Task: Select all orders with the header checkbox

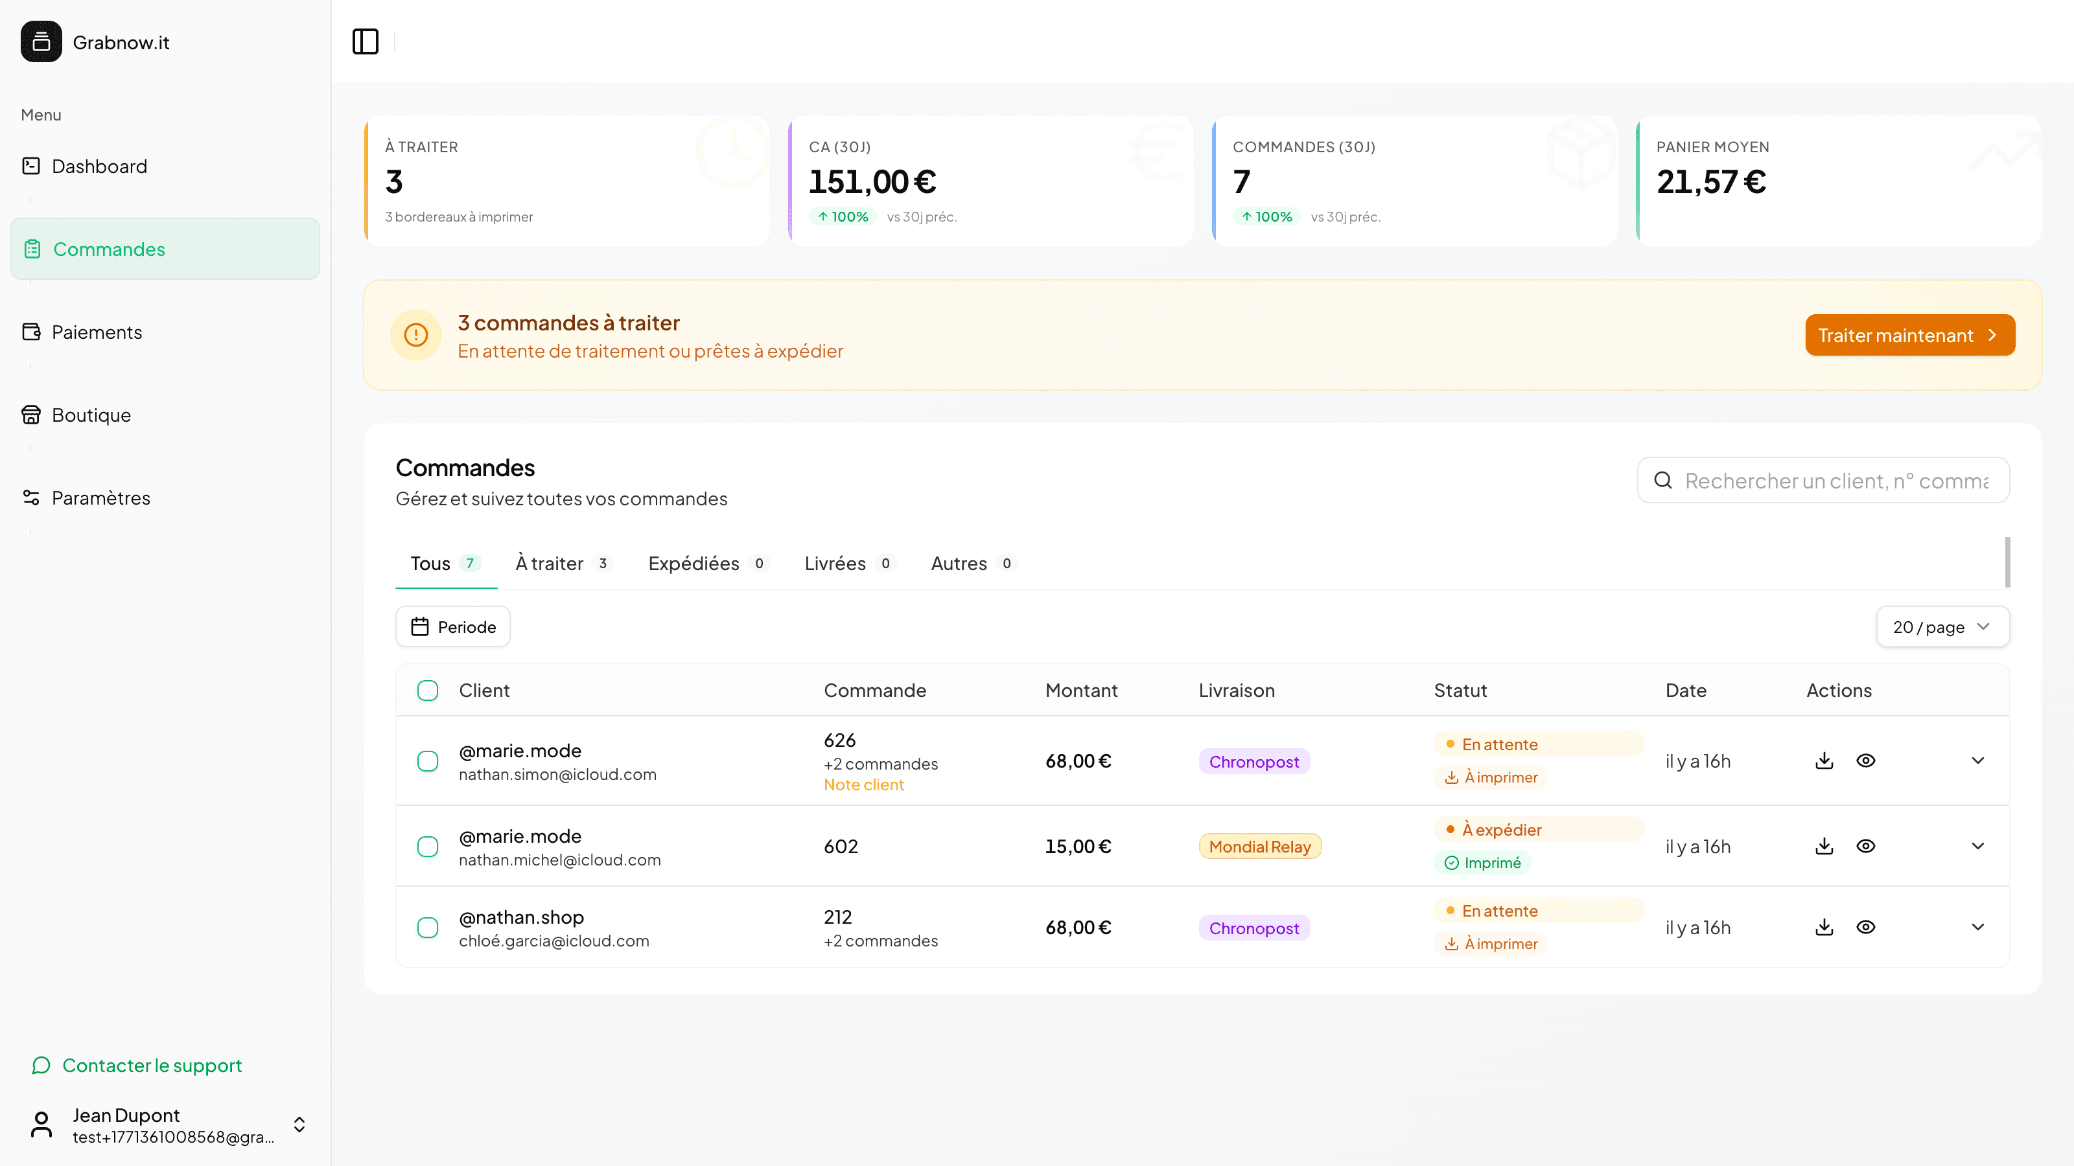Action: tap(428, 691)
